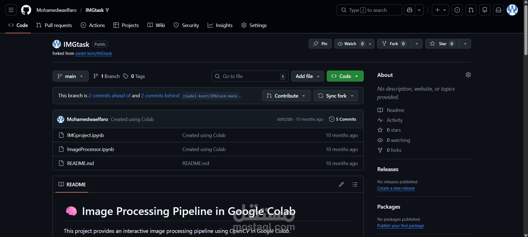Image resolution: width=528 pixels, height=237 pixels.
Task: Open the Sync fork dropdown
Action: [x=336, y=96]
